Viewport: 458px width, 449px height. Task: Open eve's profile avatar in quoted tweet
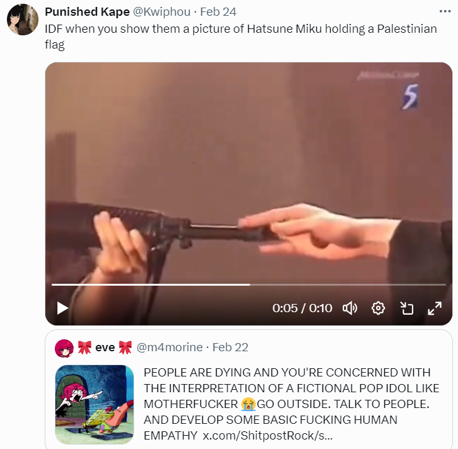pos(64,347)
